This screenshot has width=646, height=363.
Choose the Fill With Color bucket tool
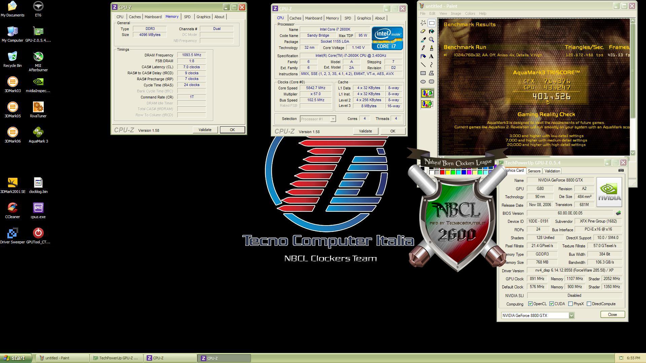tap(432, 31)
